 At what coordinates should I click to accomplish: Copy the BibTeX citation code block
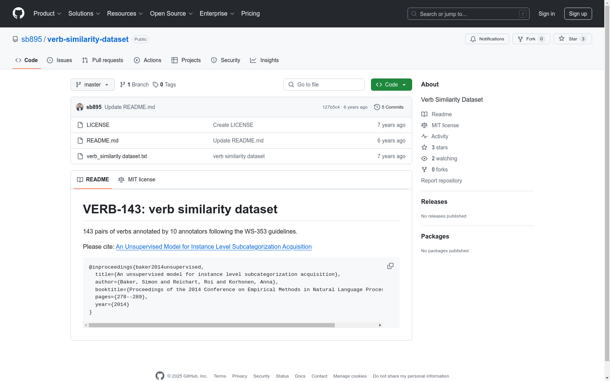[390, 266]
